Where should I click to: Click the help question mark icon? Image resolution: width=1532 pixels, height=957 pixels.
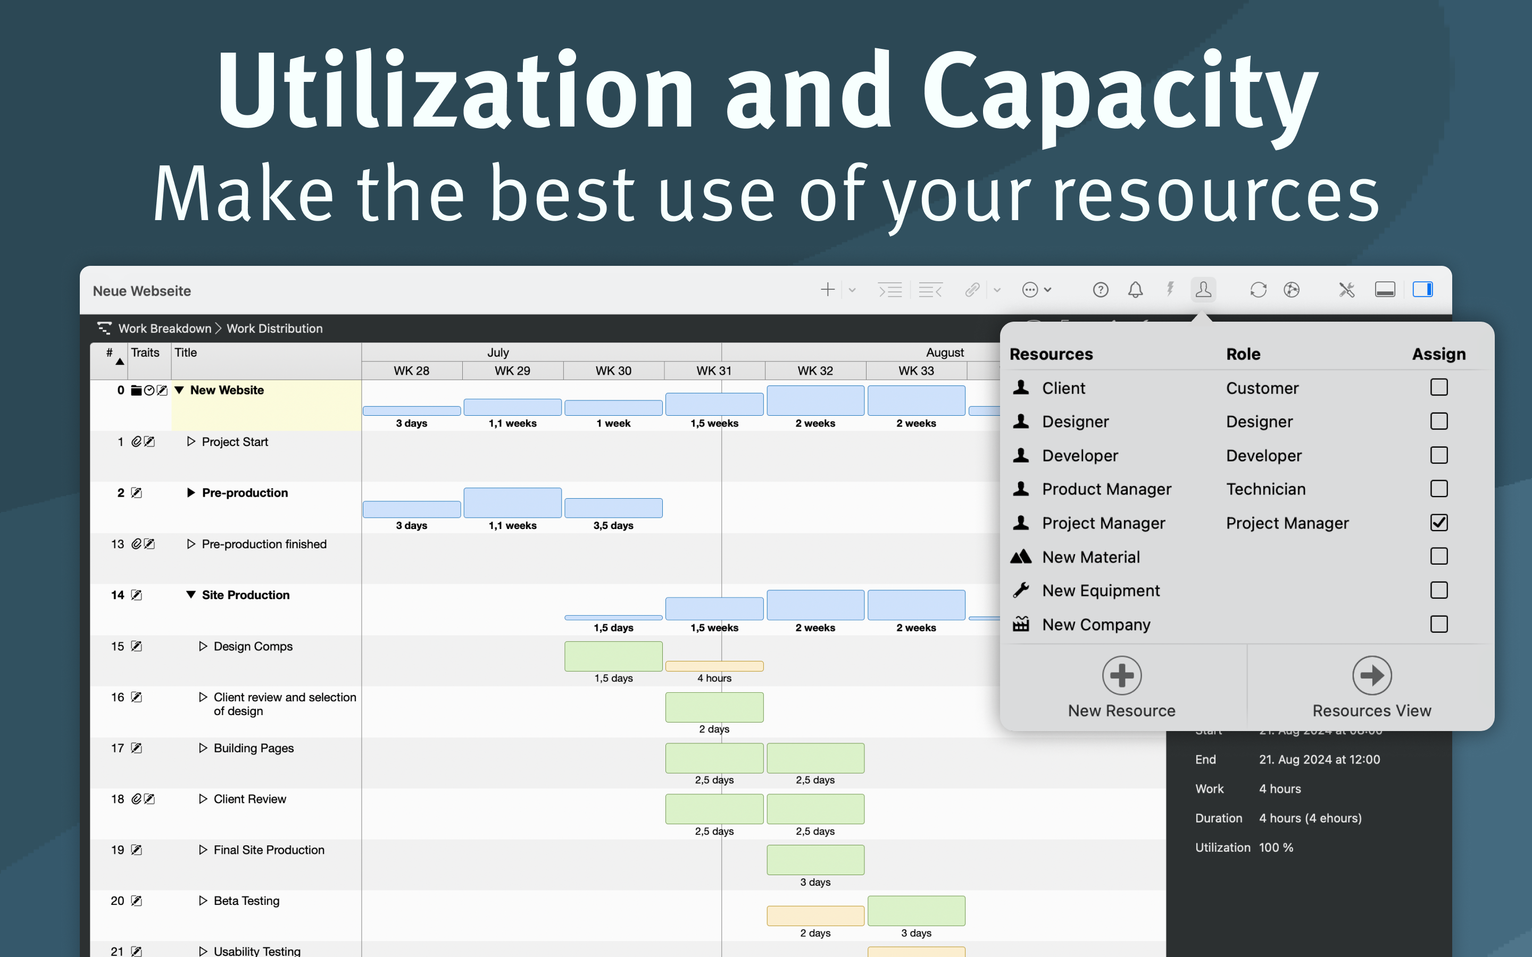tap(1100, 290)
